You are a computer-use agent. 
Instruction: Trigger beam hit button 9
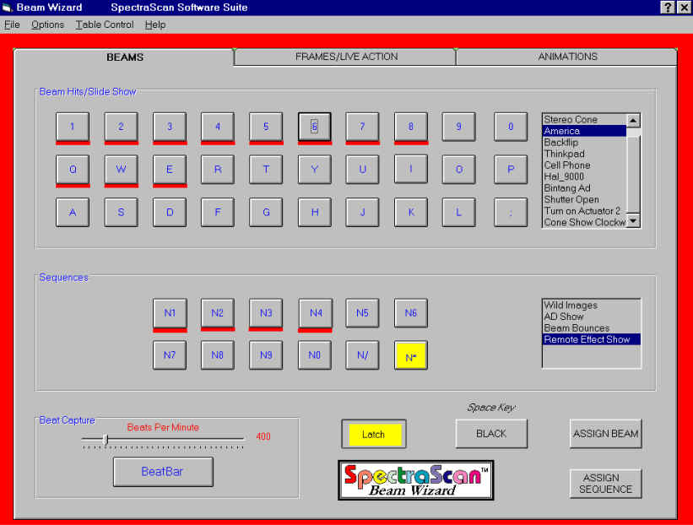[458, 127]
